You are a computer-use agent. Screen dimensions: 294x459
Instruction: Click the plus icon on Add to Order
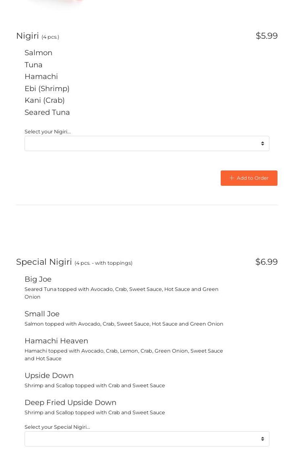[x=232, y=178]
